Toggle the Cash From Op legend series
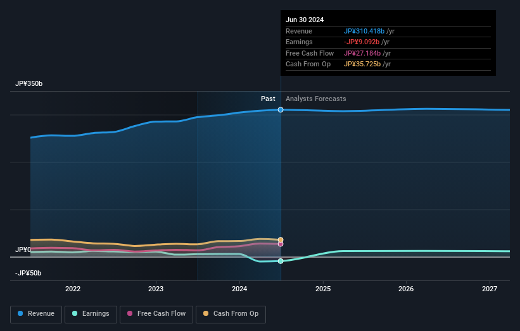The height and width of the screenshot is (331, 520). point(231,314)
